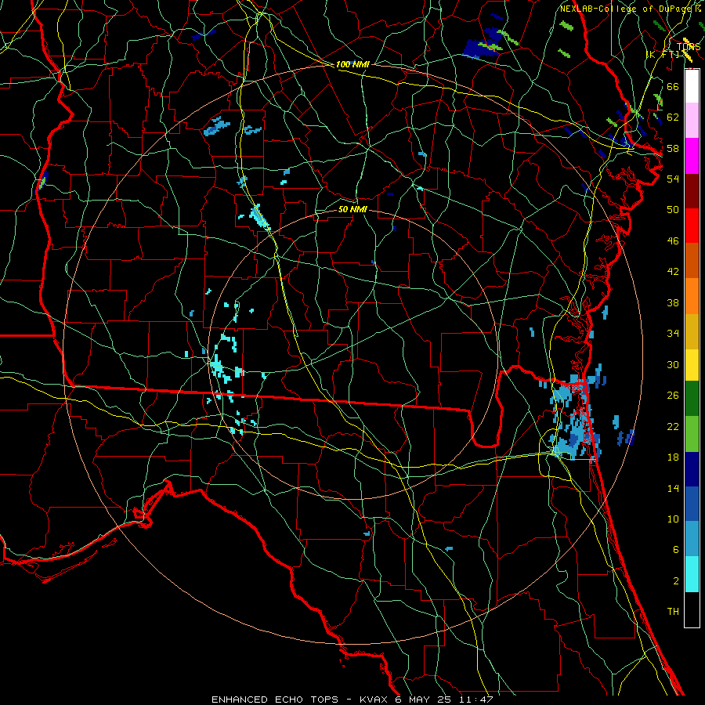Click the '50 NMI' range ring label

pyautogui.click(x=352, y=209)
